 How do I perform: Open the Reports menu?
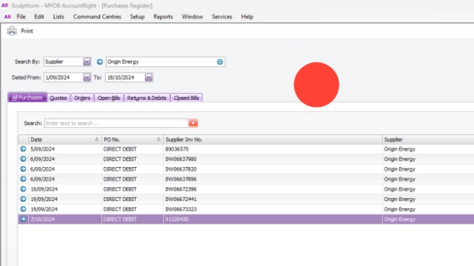coord(163,16)
